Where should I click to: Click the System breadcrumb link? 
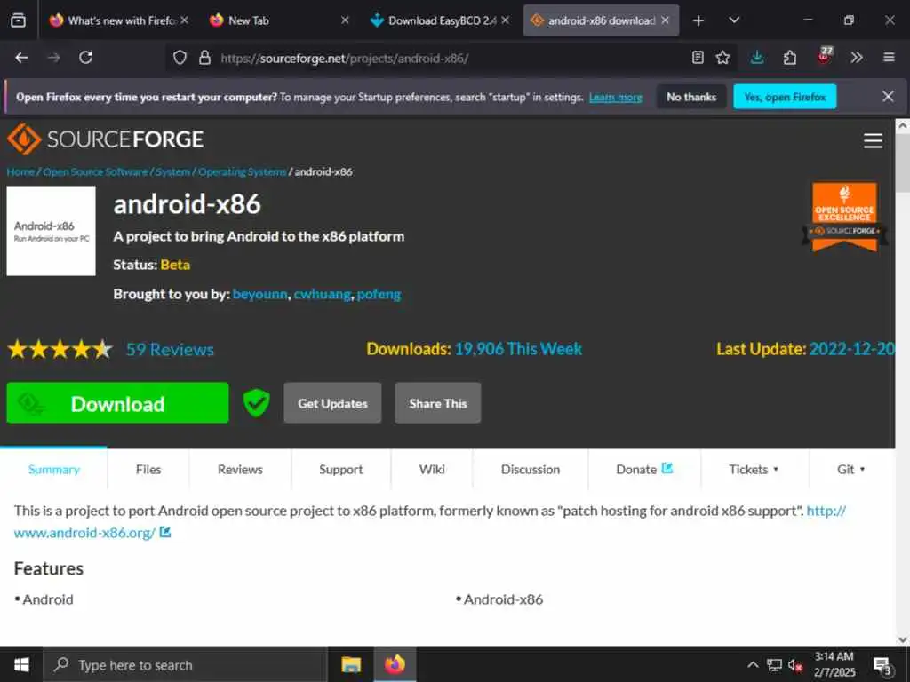[x=172, y=171]
